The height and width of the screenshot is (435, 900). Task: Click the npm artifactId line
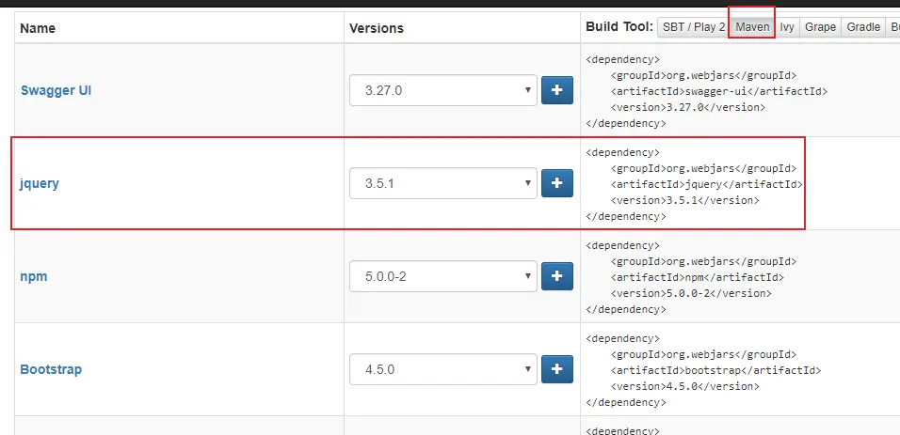698,277
